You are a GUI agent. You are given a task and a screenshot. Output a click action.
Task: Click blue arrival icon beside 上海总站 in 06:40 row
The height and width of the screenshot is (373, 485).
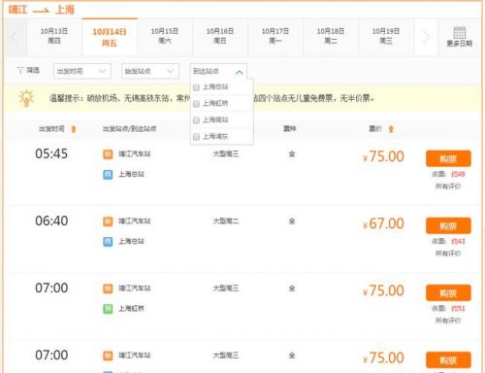point(108,242)
